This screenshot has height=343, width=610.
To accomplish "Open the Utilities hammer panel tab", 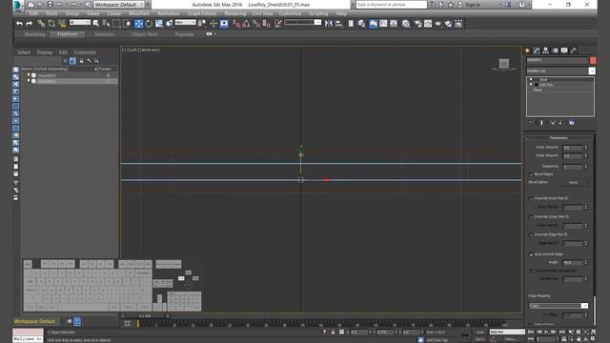I will (x=574, y=50).
